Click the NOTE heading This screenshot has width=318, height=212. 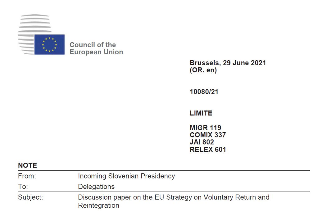pyautogui.click(x=28, y=165)
